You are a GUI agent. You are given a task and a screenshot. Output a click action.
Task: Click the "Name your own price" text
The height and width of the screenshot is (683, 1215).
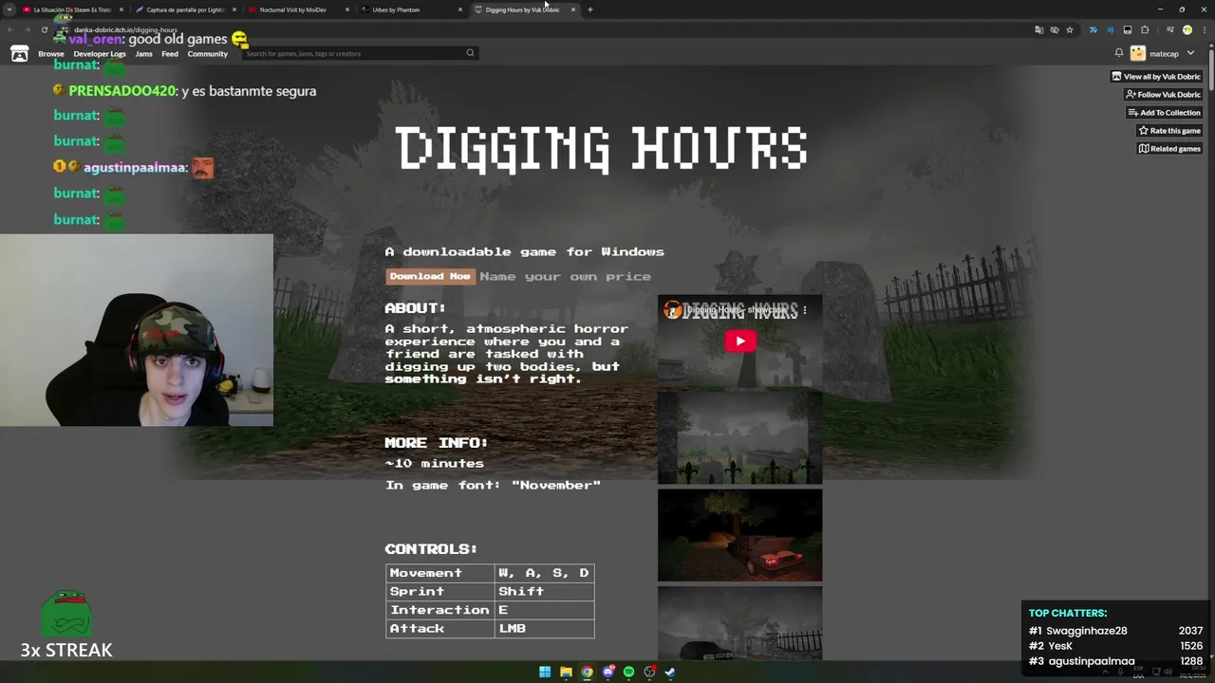(x=565, y=276)
